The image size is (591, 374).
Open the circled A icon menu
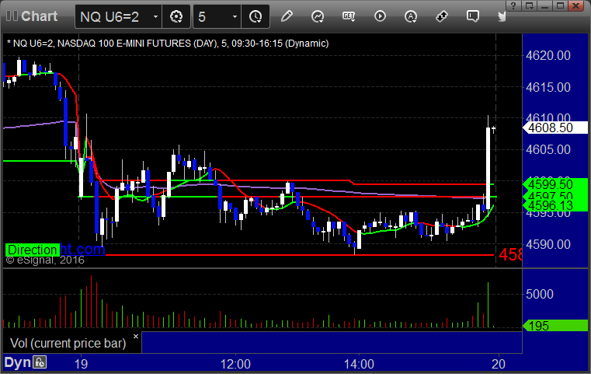pos(411,16)
